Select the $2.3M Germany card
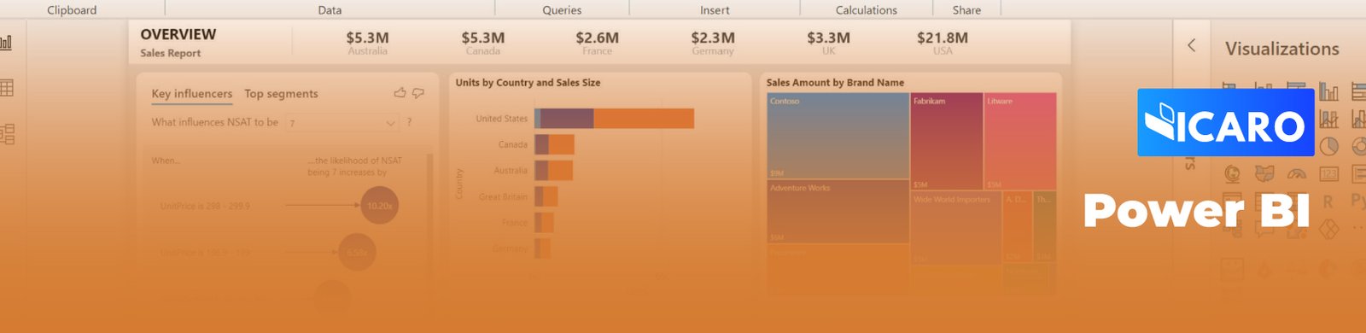This screenshot has height=333, width=1366. point(713,43)
